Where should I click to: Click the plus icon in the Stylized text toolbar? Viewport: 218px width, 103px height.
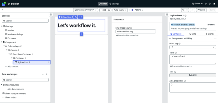point(81,17)
